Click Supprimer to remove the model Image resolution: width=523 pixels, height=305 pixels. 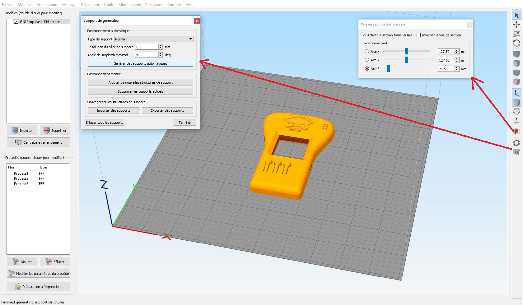click(55, 131)
